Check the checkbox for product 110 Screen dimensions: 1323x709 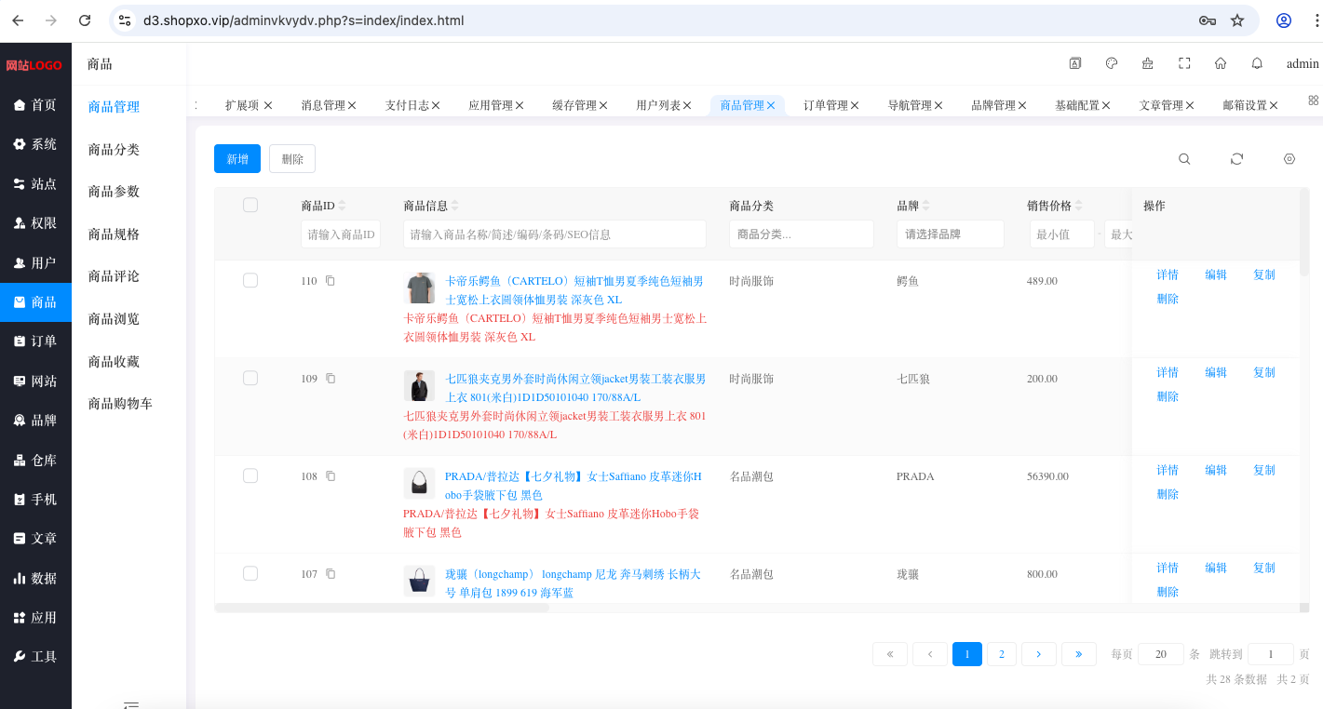click(x=250, y=280)
